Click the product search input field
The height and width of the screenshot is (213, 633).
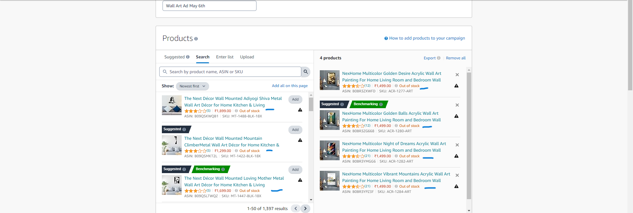[230, 72]
